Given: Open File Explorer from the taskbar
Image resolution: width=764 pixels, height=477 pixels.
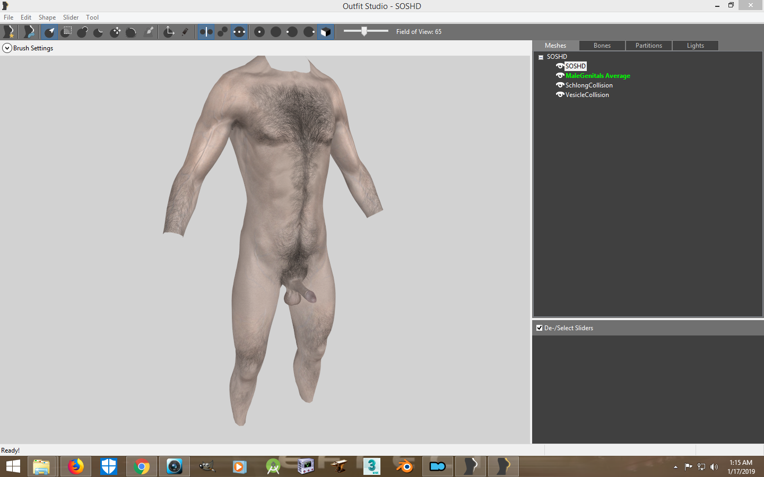Looking at the screenshot, I should [x=41, y=466].
